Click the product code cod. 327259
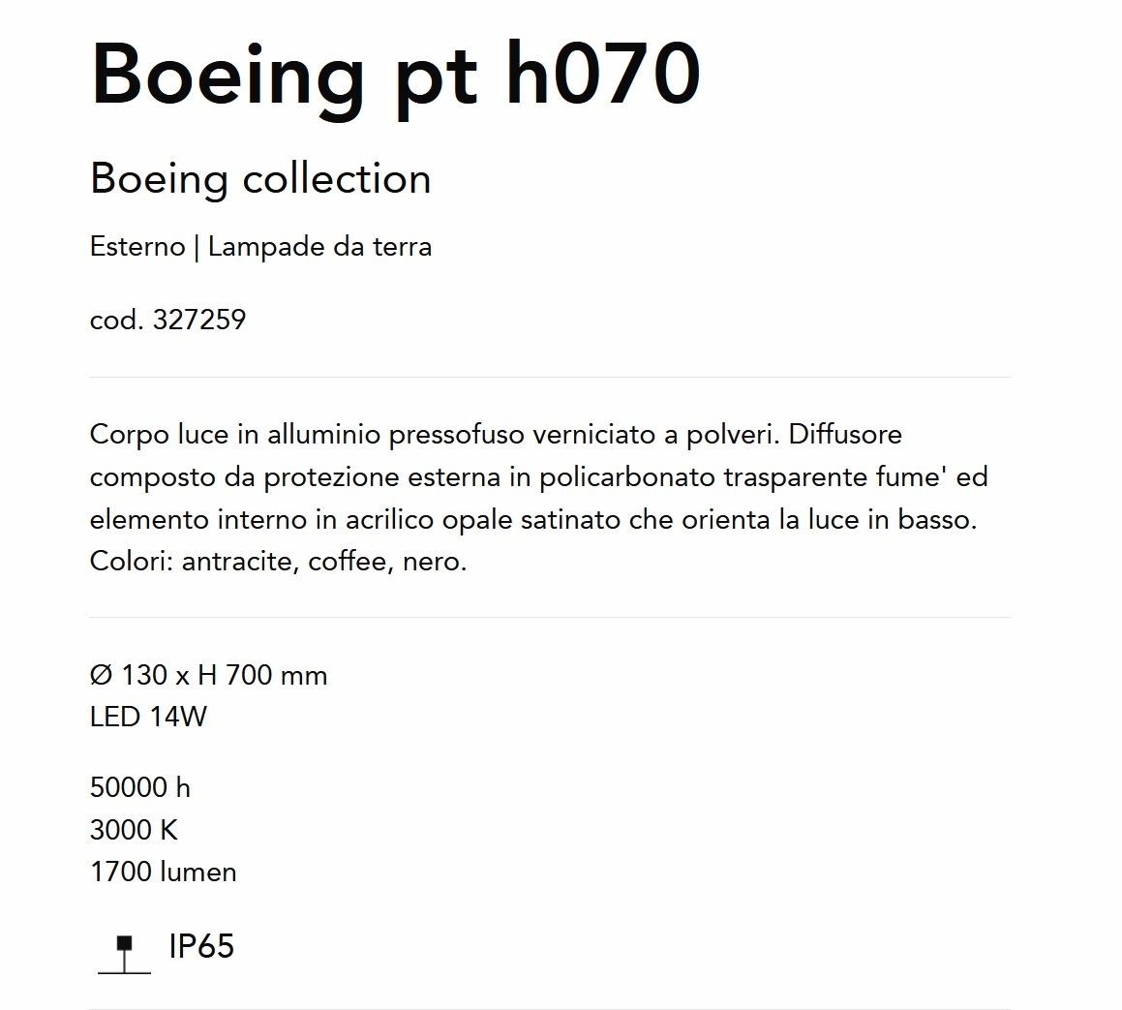Image resolution: width=1122 pixels, height=1010 pixels. pyautogui.click(x=168, y=320)
